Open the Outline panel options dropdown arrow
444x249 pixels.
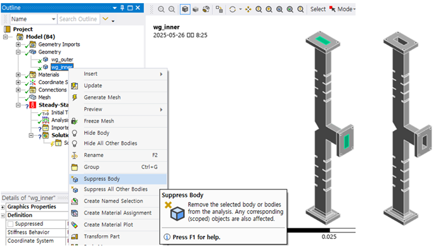tap(114, 8)
